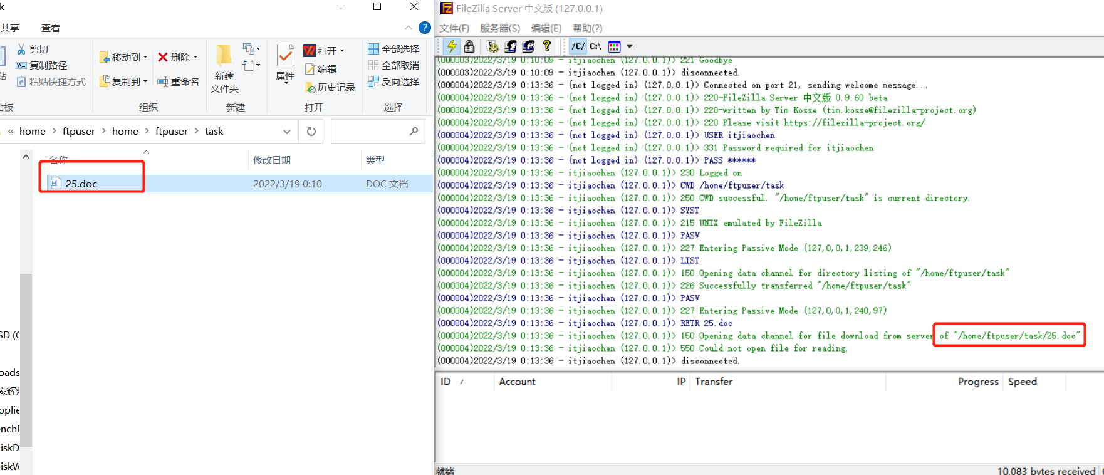Open the 复制到 copy-to dropdown
Image resolution: width=1104 pixels, height=475 pixels.
pyautogui.click(x=123, y=81)
